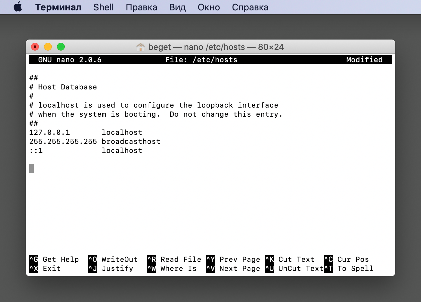The width and height of the screenshot is (421, 302).
Task: Maximize the window with green button
Action: pos(61,47)
